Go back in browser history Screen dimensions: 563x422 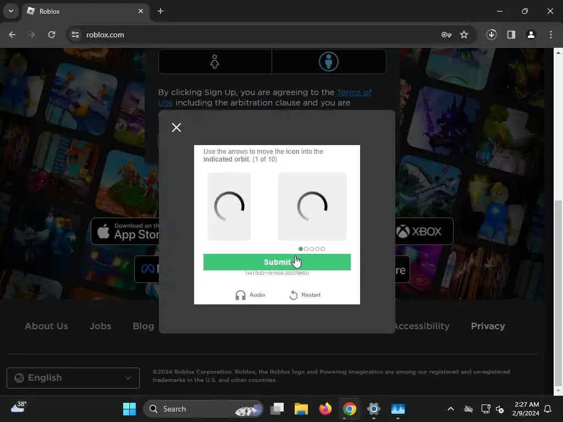pyautogui.click(x=12, y=35)
